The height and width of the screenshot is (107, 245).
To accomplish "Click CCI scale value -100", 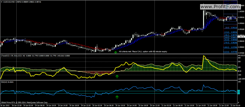I will 240,75.
